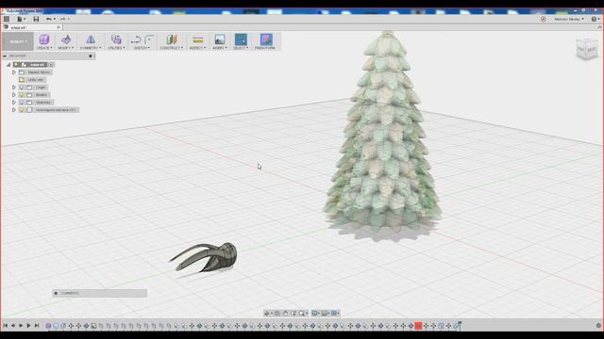Expand the Named Views folder
Screen dimensions: 604x339
[x=14, y=73]
